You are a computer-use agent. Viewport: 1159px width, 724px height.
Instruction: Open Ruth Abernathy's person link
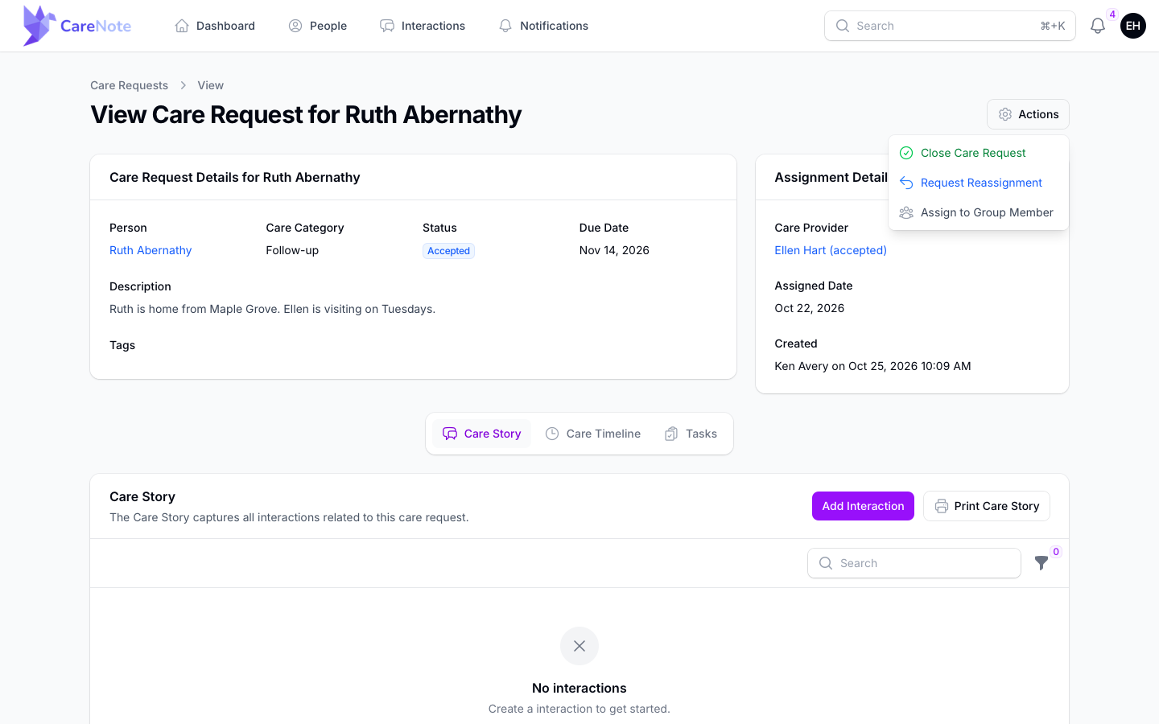click(151, 250)
